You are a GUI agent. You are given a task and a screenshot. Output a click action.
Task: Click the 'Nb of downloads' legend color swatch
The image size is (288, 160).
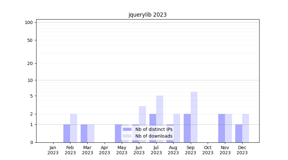[x=127, y=136]
